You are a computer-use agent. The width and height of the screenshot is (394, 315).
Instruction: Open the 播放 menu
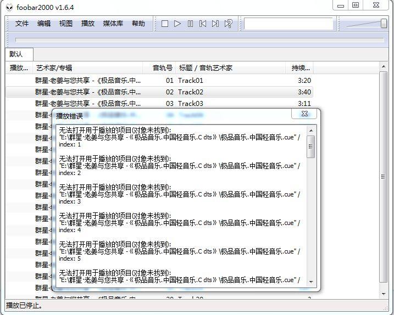pyautogui.click(x=88, y=24)
